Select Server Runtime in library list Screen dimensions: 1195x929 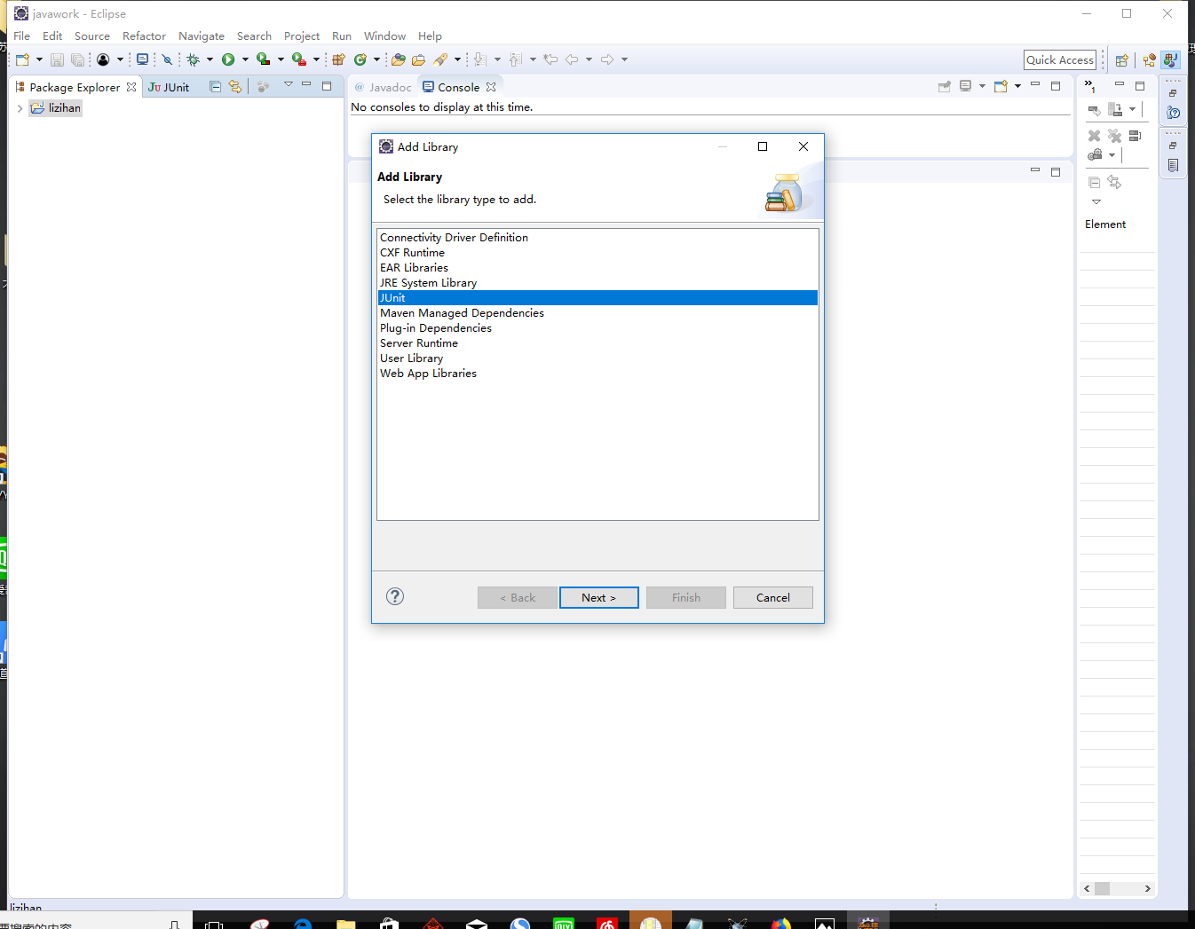coord(597,343)
